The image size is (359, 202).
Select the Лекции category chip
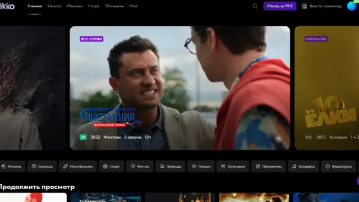(x=201, y=167)
